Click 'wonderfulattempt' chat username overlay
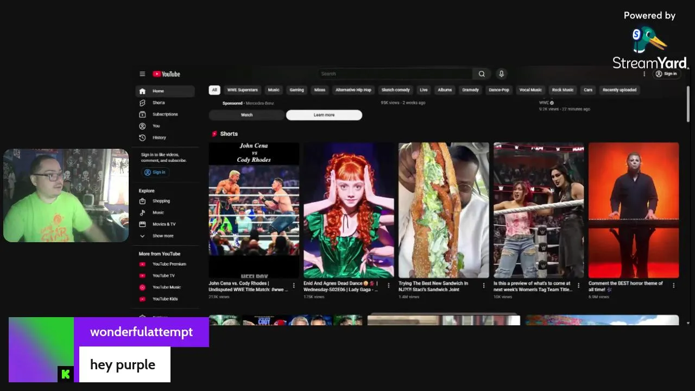The height and width of the screenshot is (391, 695). pos(141,332)
